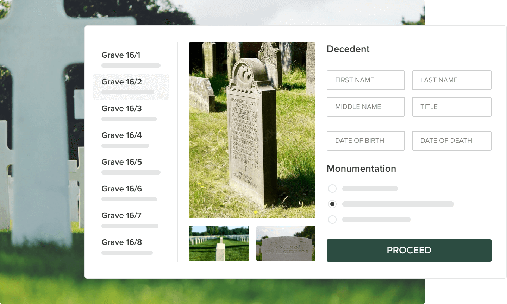Click into the DATE OF DEATH field
The height and width of the screenshot is (304, 507).
(452, 141)
